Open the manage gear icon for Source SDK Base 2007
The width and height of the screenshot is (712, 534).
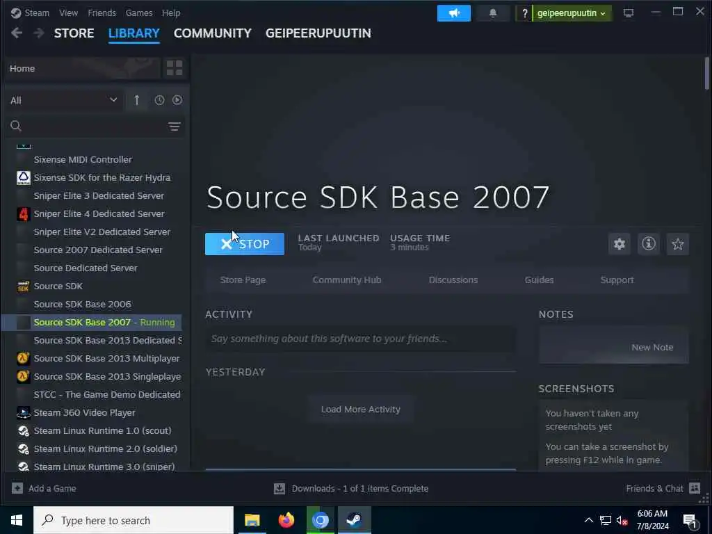coord(620,244)
